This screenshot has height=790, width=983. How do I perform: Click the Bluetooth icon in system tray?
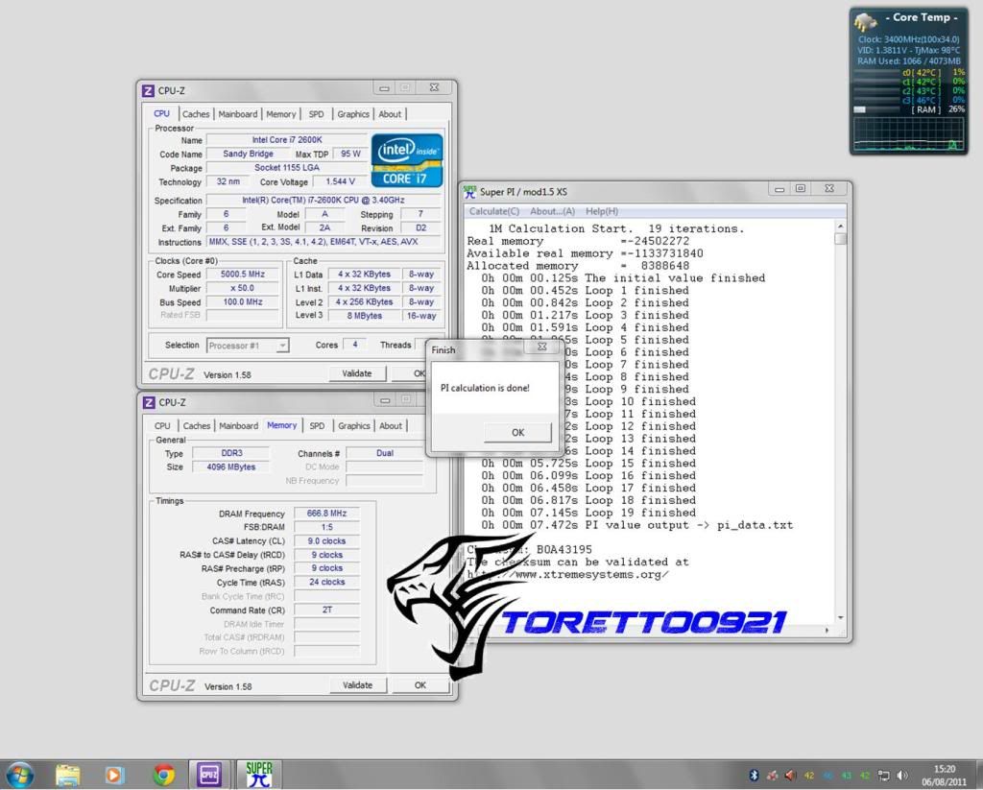pyautogui.click(x=755, y=776)
